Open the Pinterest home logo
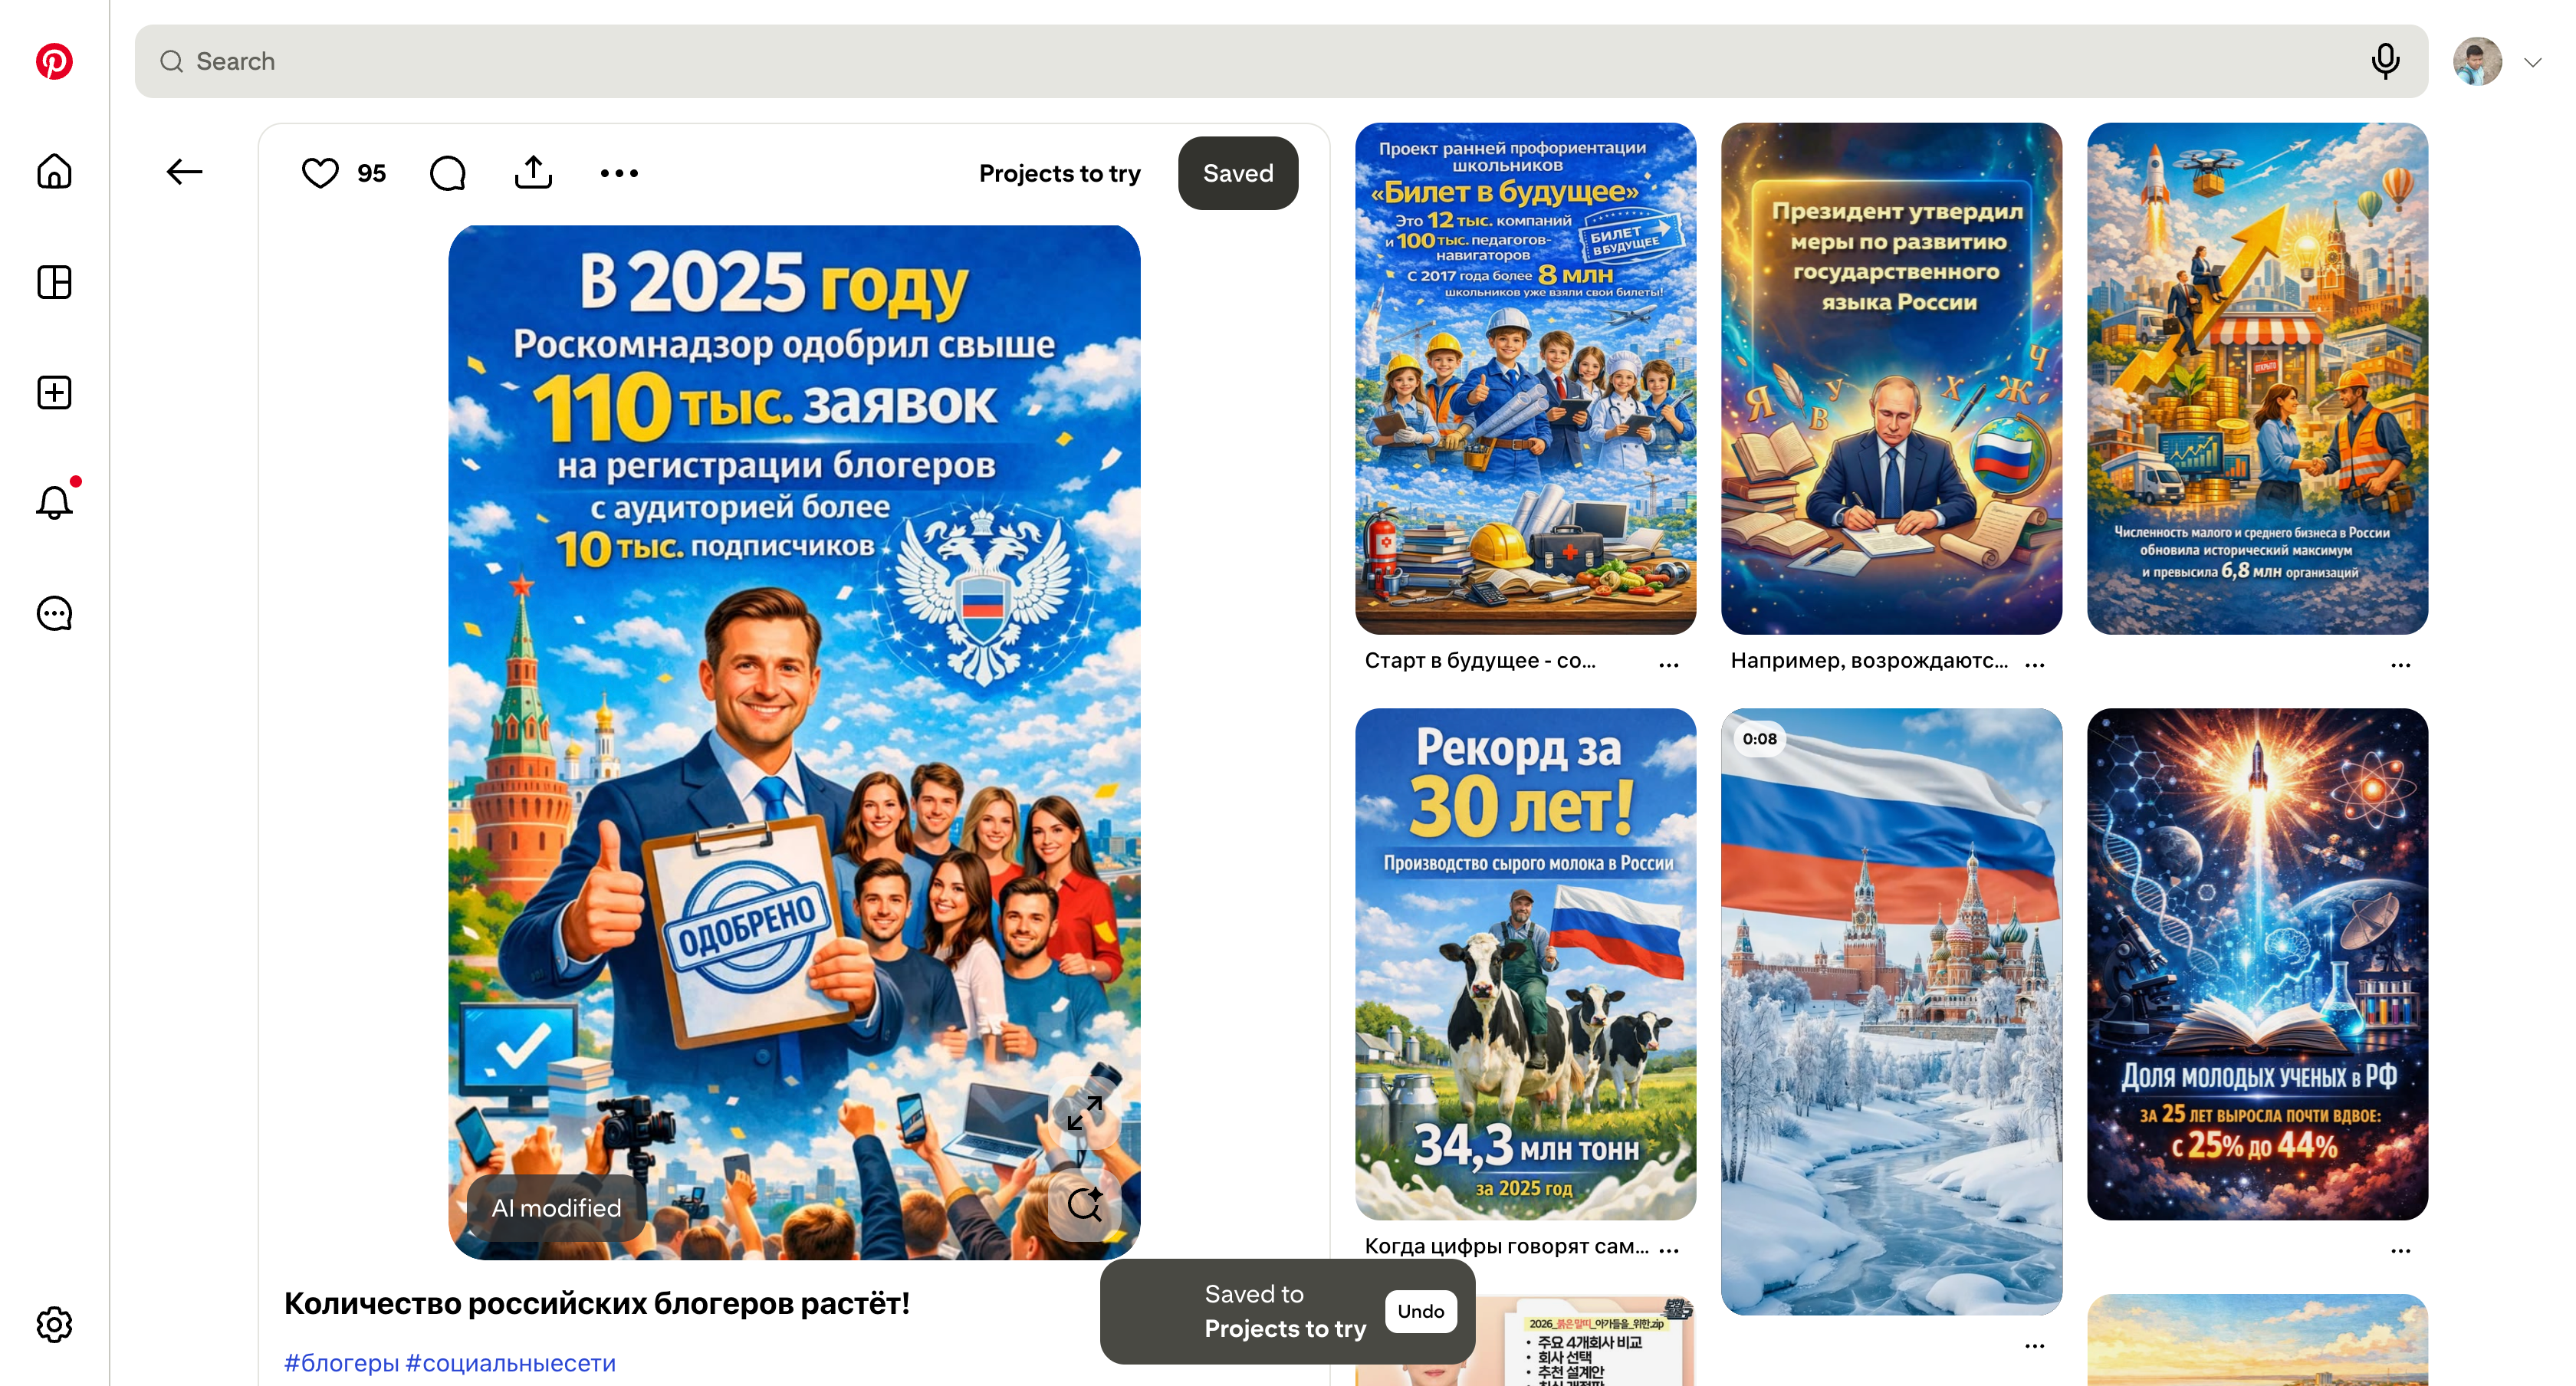Screen dimensions: 2576x1386 coord(54,61)
